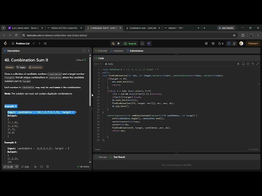Open the help question mark icon

[x=47, y=167]
